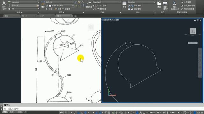The height and width of the screenshot is (114, 204).
Task: Click Add/Delete Scales 加入/刪除比例
Action: pyautogui.click(x=188, y=6)
